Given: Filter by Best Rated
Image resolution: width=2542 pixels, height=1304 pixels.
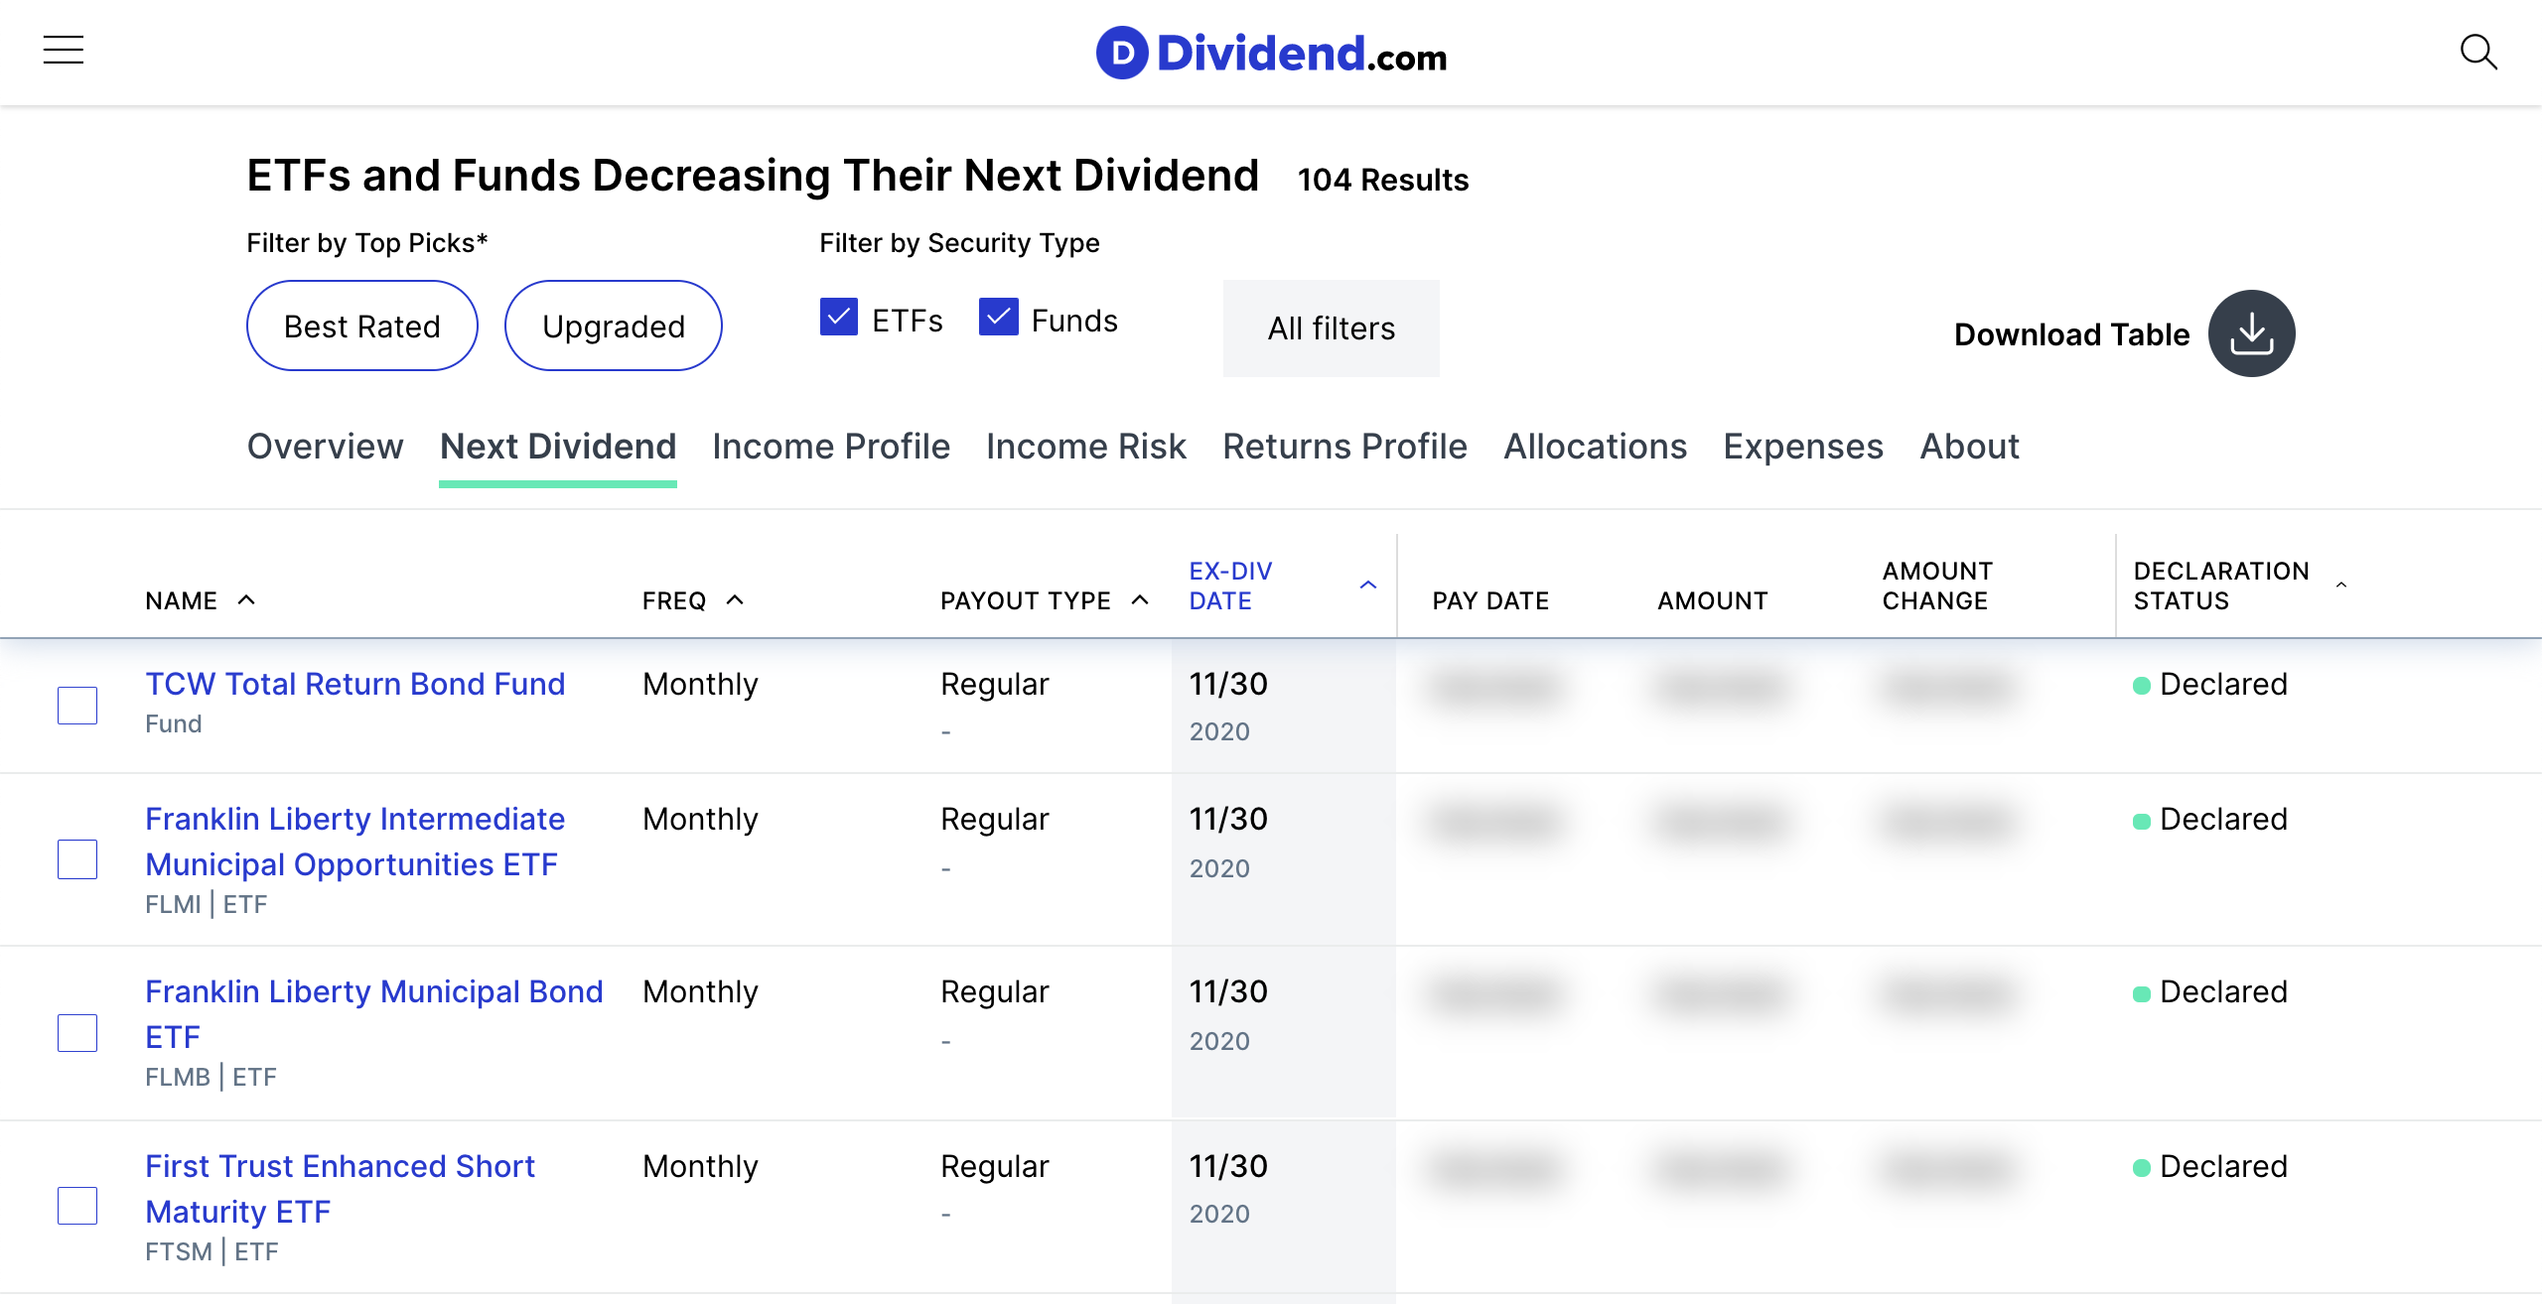Looking at the screenshot, I should point(361,326).
